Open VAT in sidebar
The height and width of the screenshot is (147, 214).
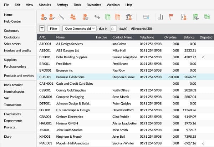click(x=7, y=98)
